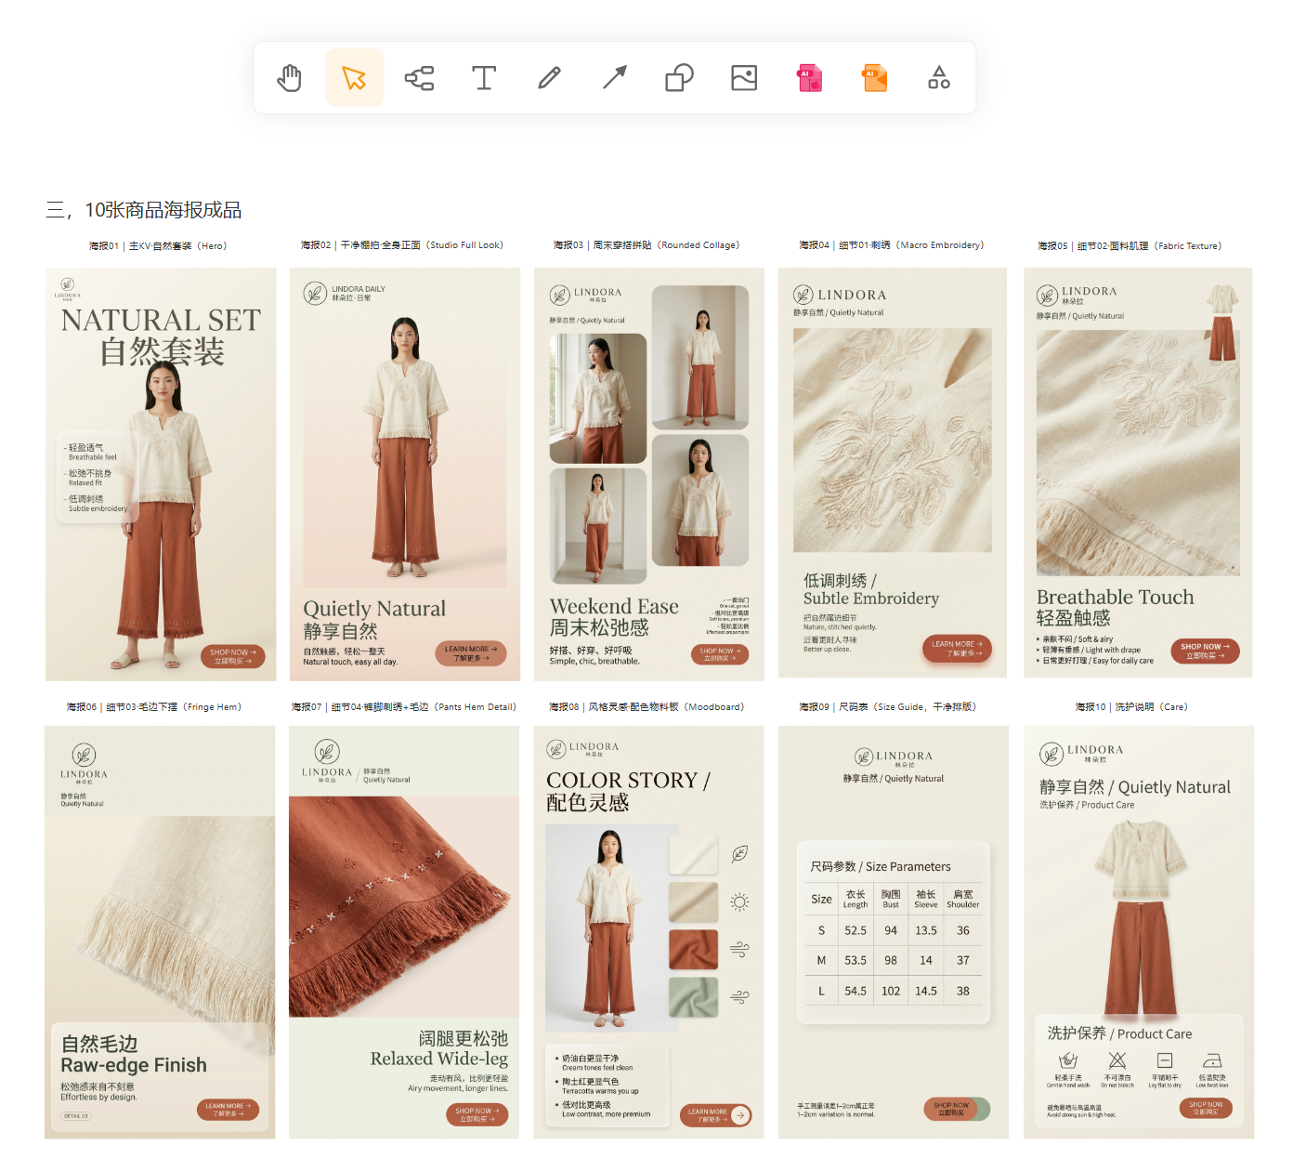This screenshot has width=1306, height=1158.
Task: Select poster 05 Fabric Texture image
Action: point(1138,473)
